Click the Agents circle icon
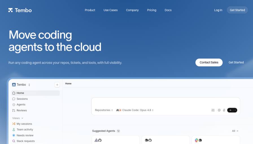 pos(14,105)
